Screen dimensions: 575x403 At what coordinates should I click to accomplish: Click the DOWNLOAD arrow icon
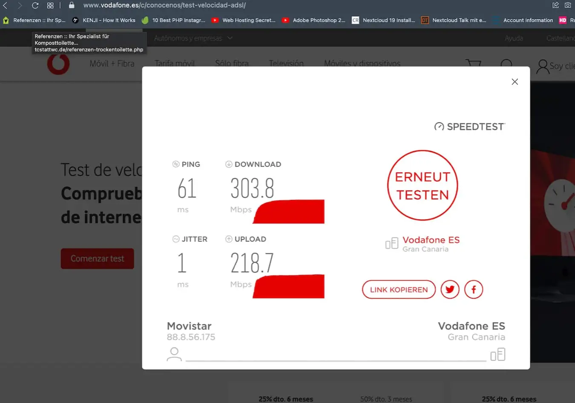pyautogui.click(x=229, y=164)
